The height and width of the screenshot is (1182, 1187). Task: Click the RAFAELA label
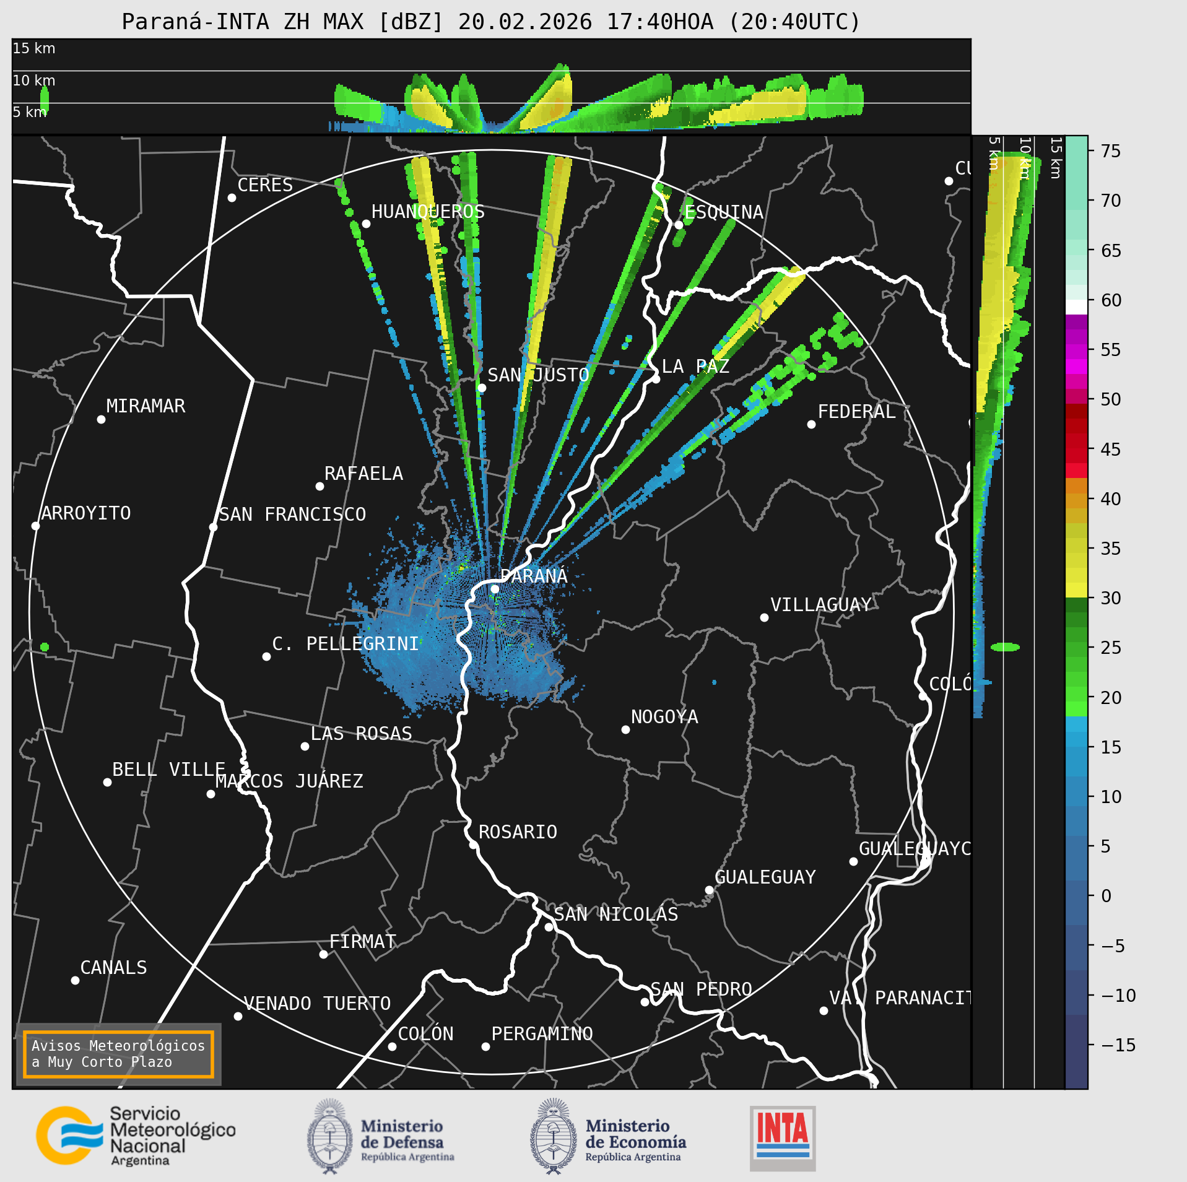(364, 474)
